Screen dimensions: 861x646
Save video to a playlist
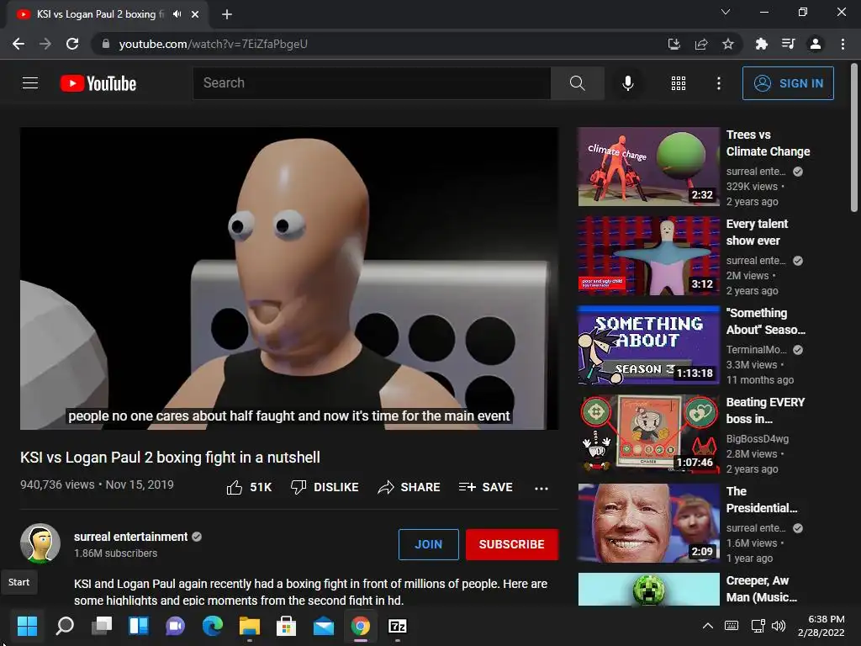point(485,487)
